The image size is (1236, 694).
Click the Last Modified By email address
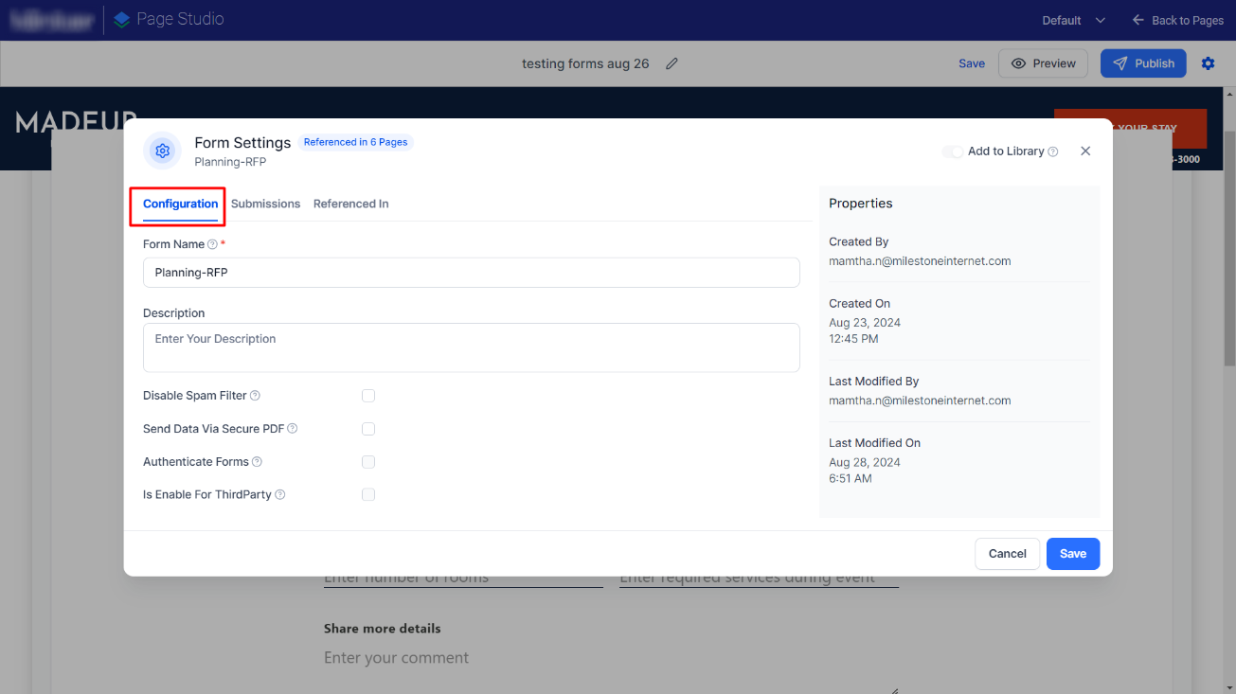click(920, 400)
